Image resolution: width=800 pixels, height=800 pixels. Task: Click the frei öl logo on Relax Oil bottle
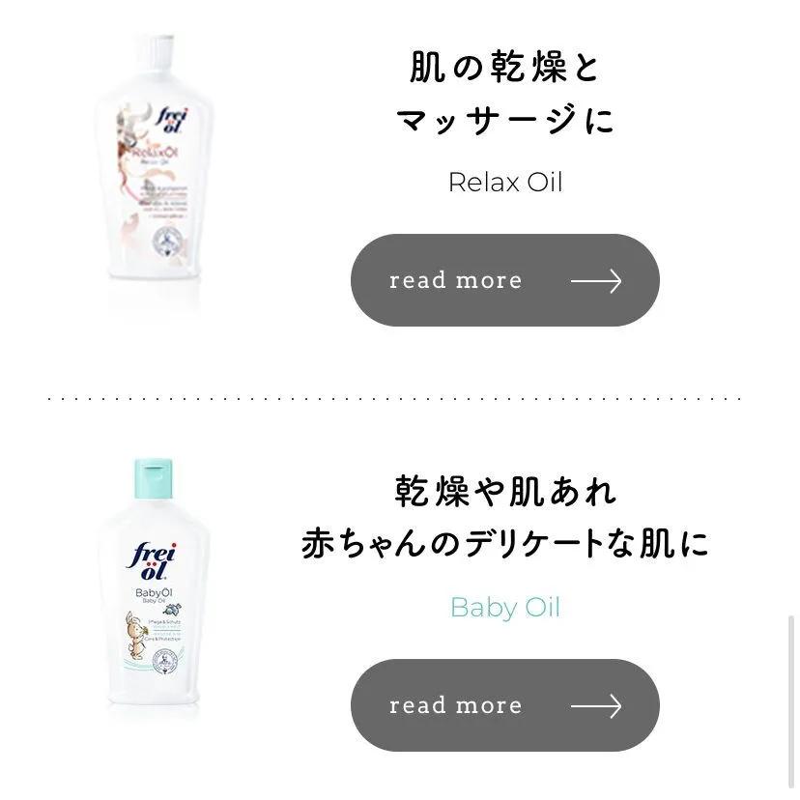point(172,121)
